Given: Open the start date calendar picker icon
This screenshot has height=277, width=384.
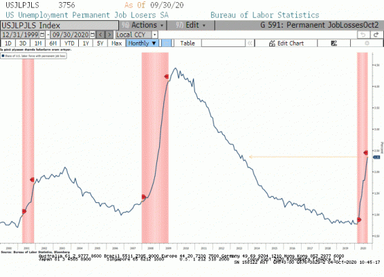Looking at the screenshot, I should (42, 35).
